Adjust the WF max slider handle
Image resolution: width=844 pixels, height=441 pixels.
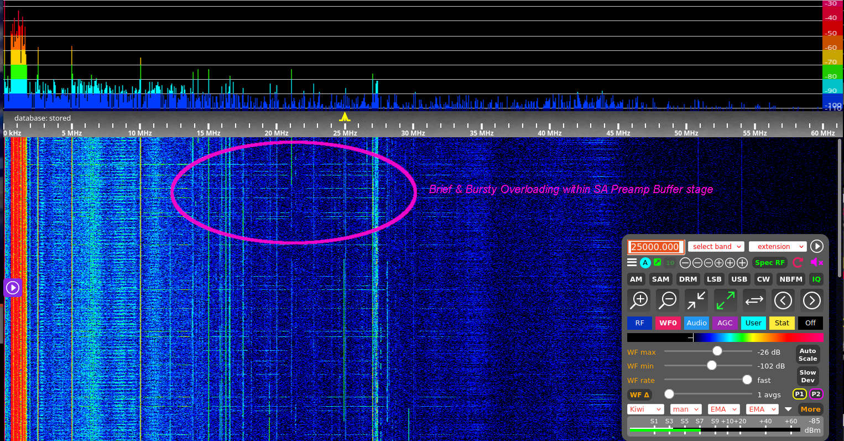pyautogui.click(x=717, y=351)
